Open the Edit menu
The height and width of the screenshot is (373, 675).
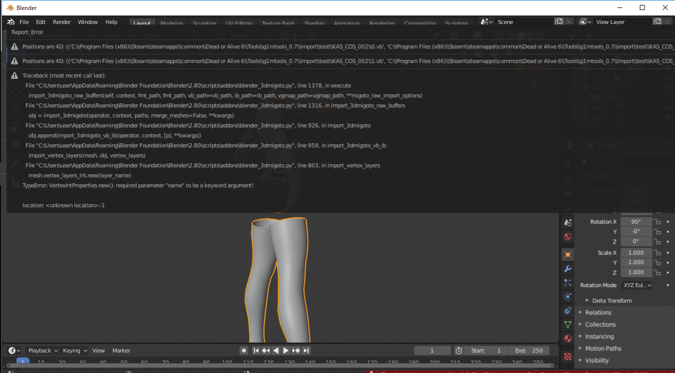pos(40,22)
